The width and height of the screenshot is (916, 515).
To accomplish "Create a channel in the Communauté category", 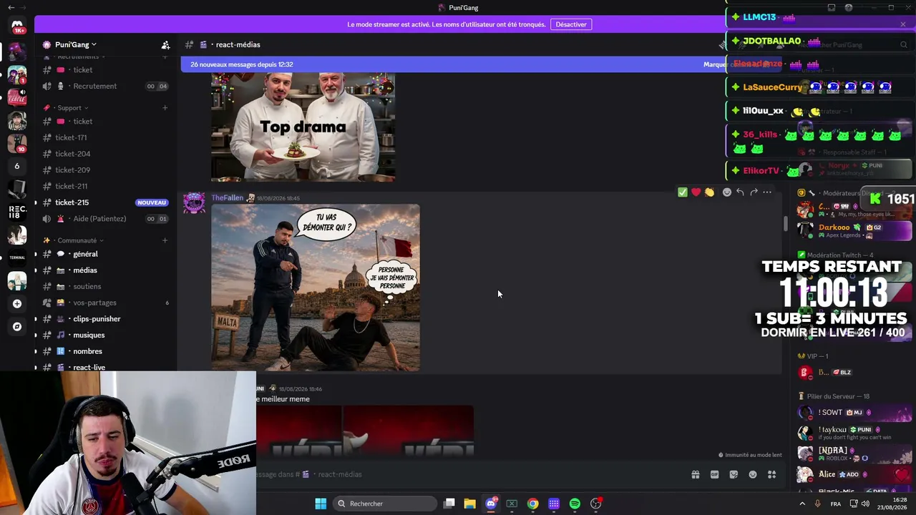I will point(165,240).
